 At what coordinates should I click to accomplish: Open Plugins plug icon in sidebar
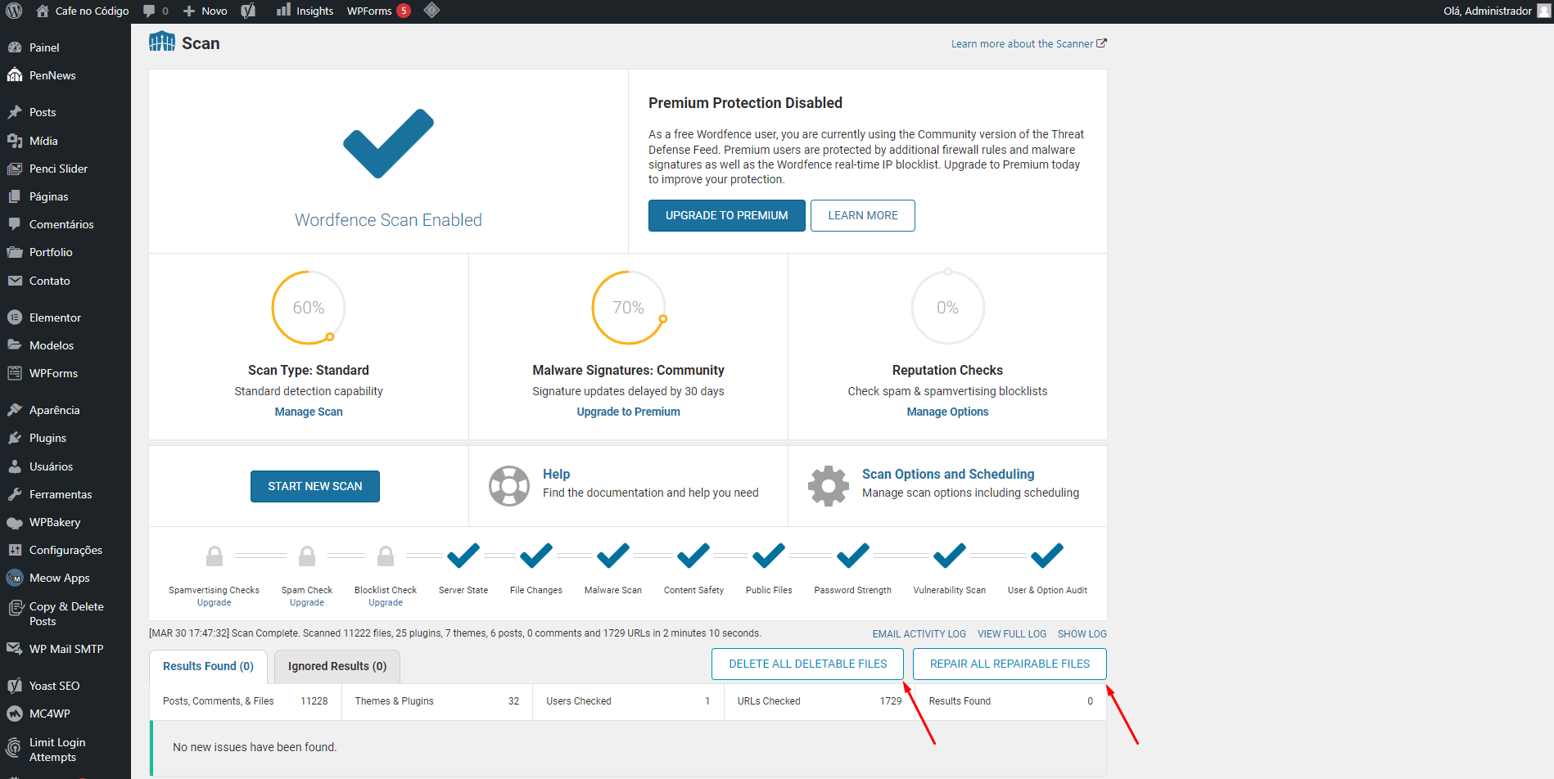15,438
